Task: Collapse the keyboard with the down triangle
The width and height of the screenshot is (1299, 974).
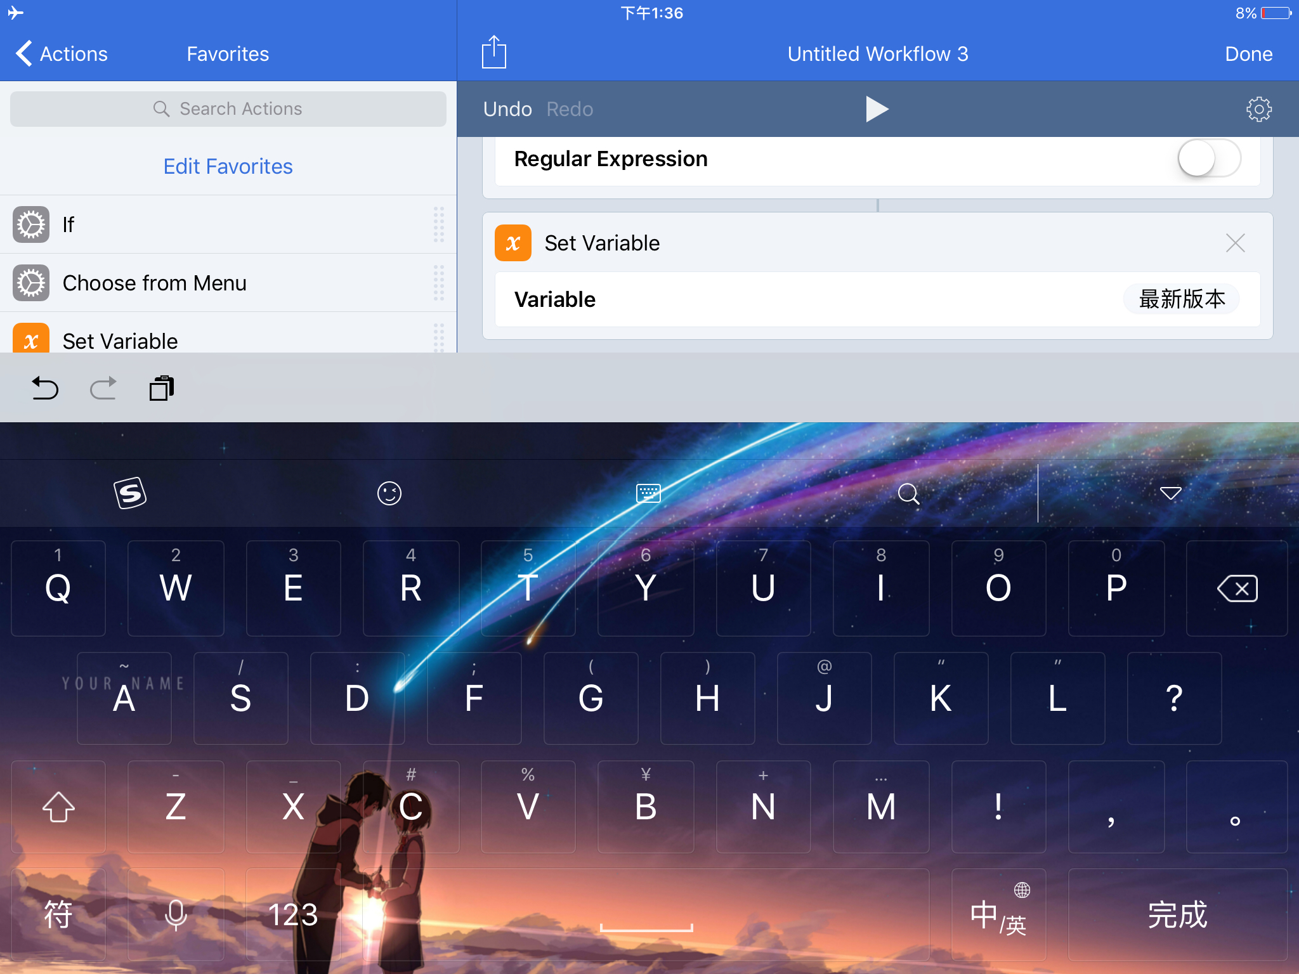Action: (x=1170, y=493)
